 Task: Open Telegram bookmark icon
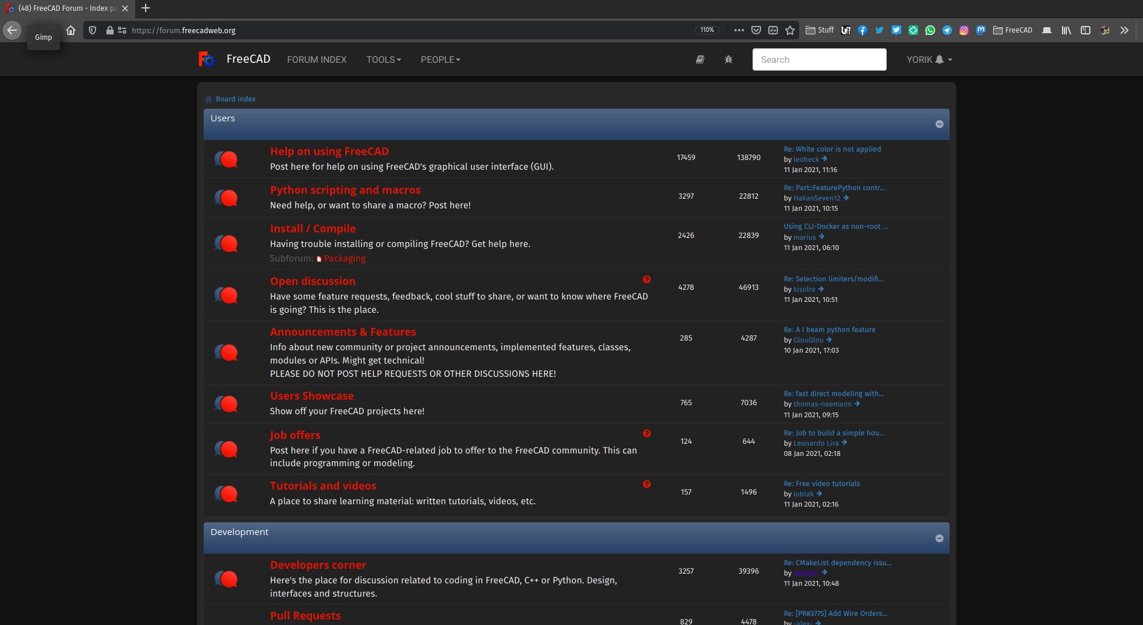pos(947,30)
